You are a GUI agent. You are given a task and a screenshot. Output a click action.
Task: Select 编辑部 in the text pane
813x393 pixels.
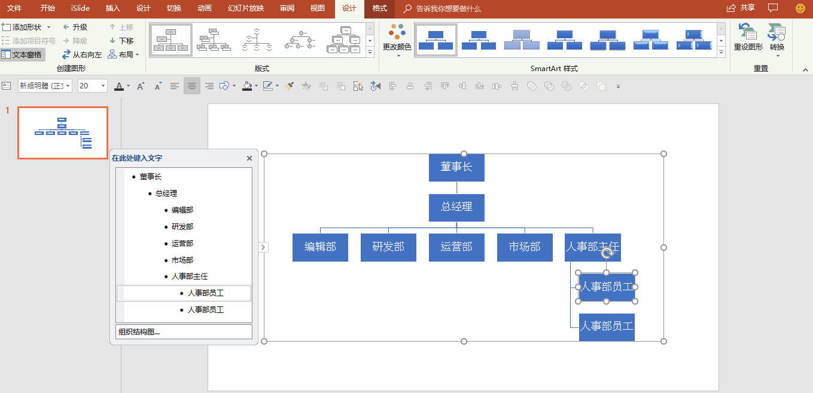(x=182, y=210)
